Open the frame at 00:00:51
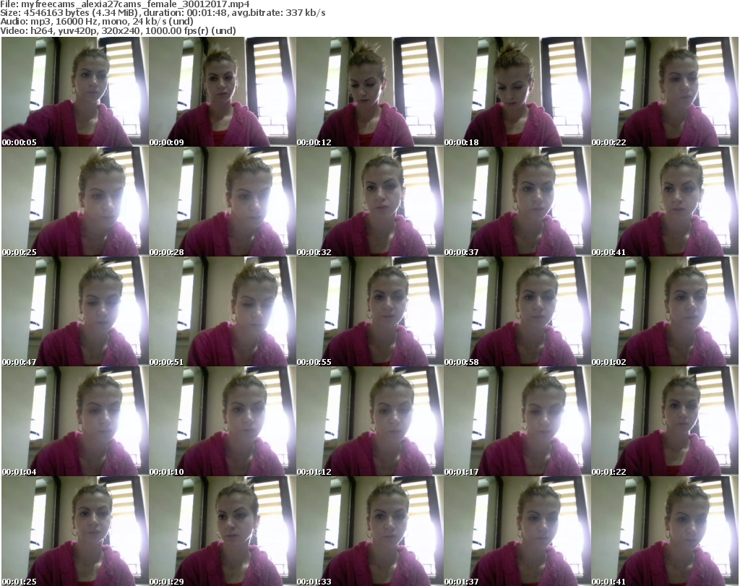This screenshot has height=586, width=740. [x=223, y=311]
